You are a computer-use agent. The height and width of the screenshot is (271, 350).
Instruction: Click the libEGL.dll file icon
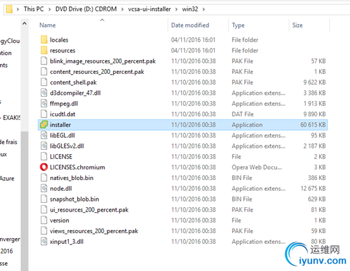point(44,135)
